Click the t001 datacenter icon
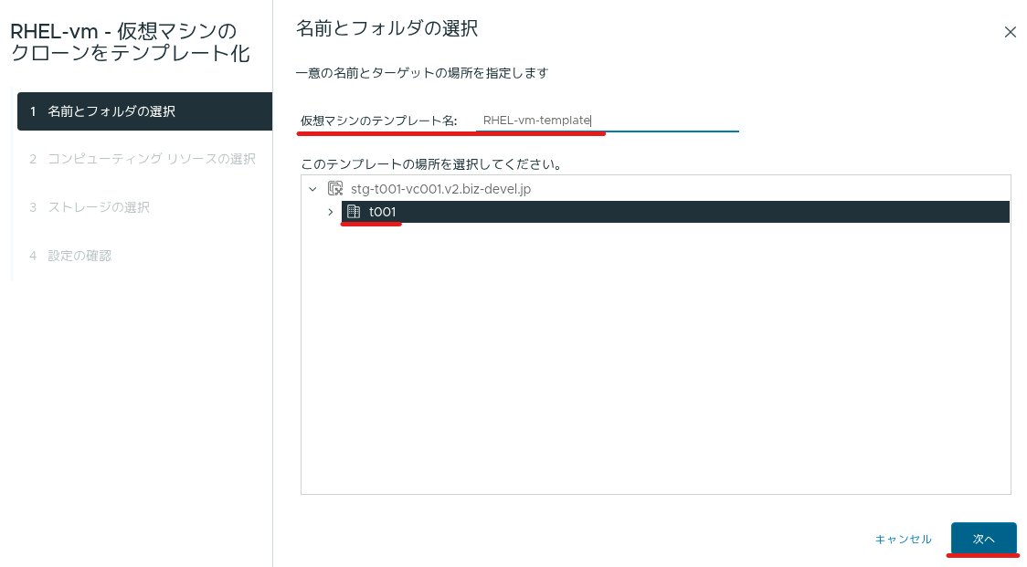The image size is (1027, 567). 354,212
